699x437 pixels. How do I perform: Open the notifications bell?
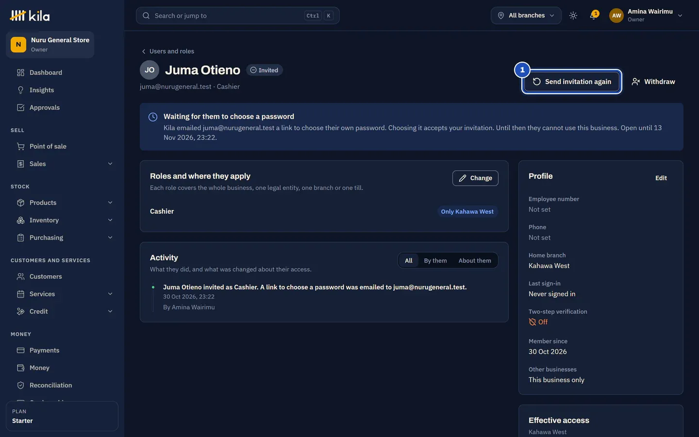click(x=593, y=16)
